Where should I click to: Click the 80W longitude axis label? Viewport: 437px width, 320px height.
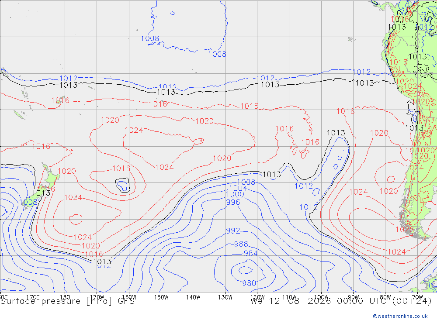point(385,297)
